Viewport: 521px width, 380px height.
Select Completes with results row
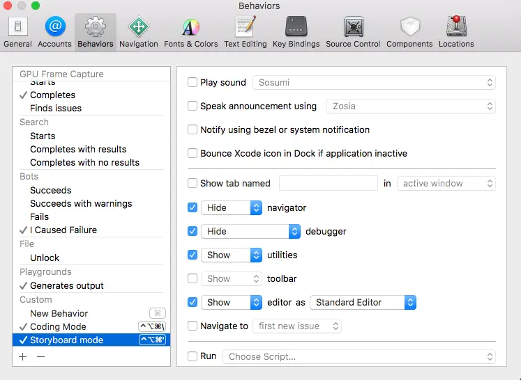tap(91, 149)
